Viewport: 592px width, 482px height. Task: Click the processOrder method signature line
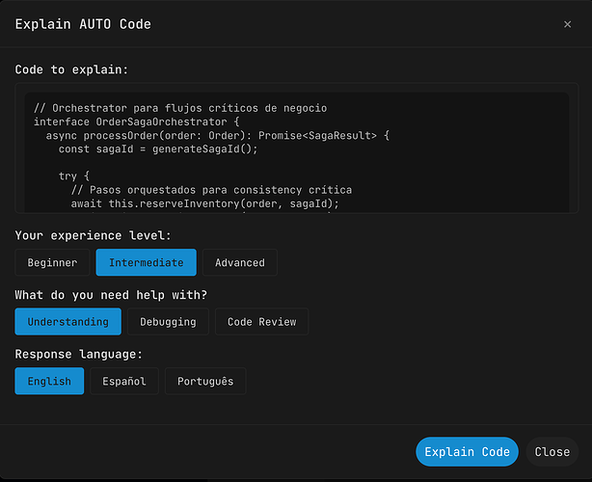point(211,136)
